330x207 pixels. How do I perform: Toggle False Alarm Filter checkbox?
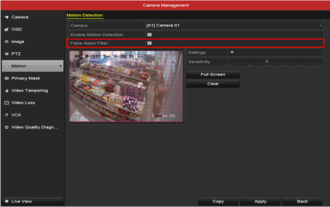150,43
